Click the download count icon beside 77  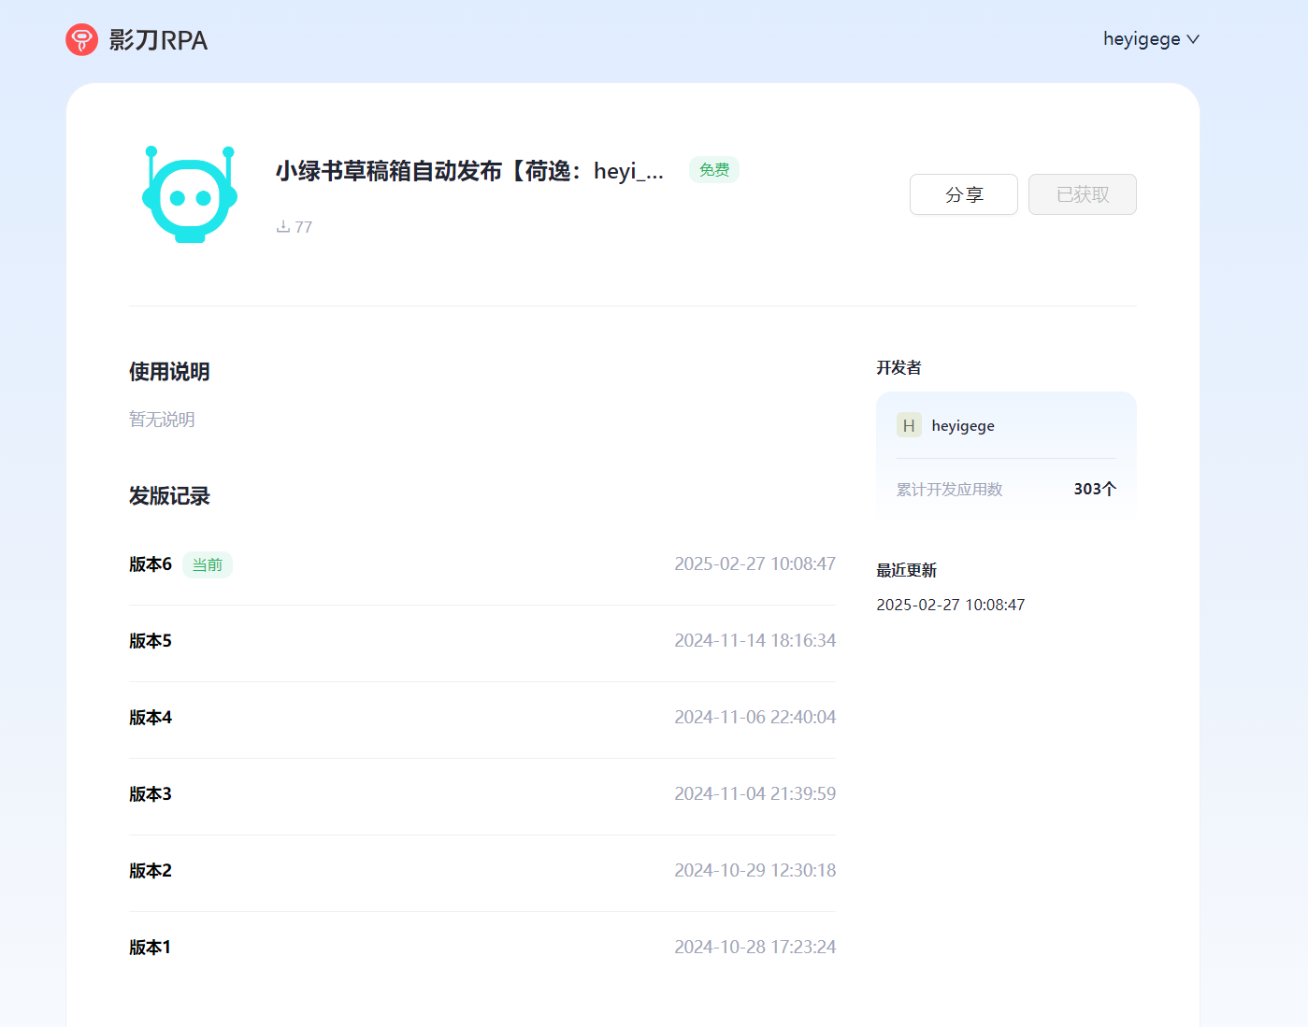(x=283, y=227)
